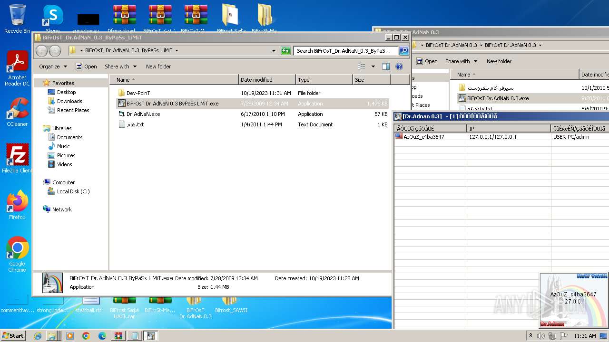Switch to WinRAR taskbar button
The image size is (609, 342).
pyautogui.click(x=118, y=336)
